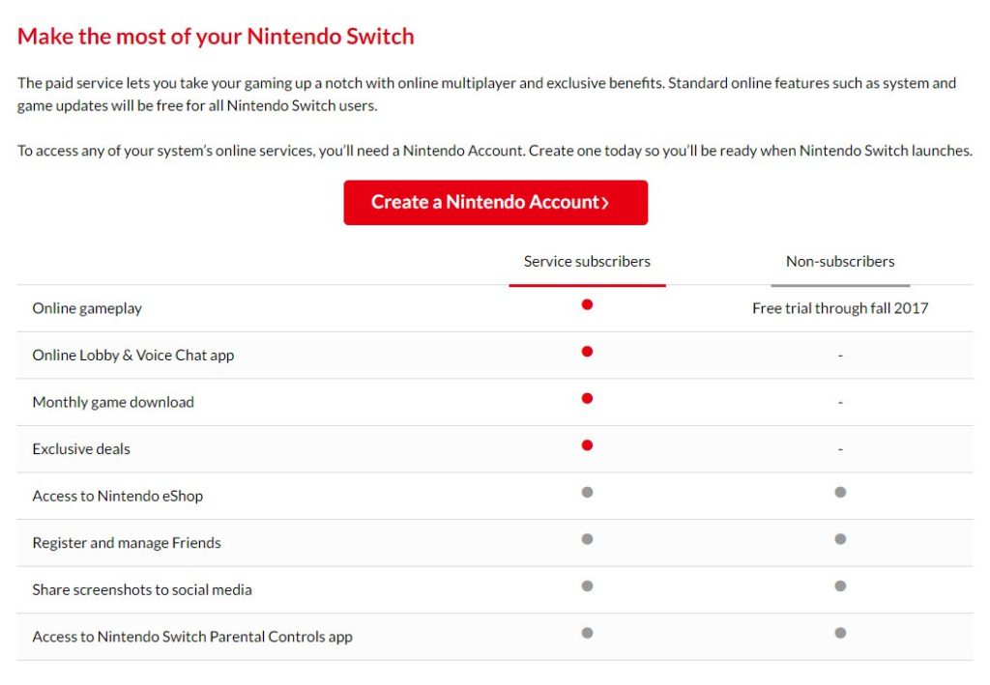Expand the Online gameplay row

87,308
